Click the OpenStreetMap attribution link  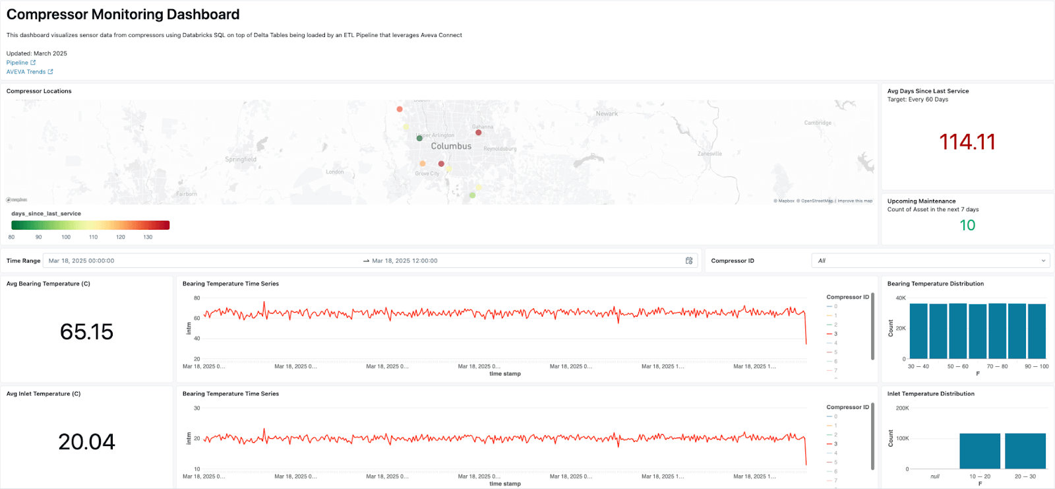816,201
